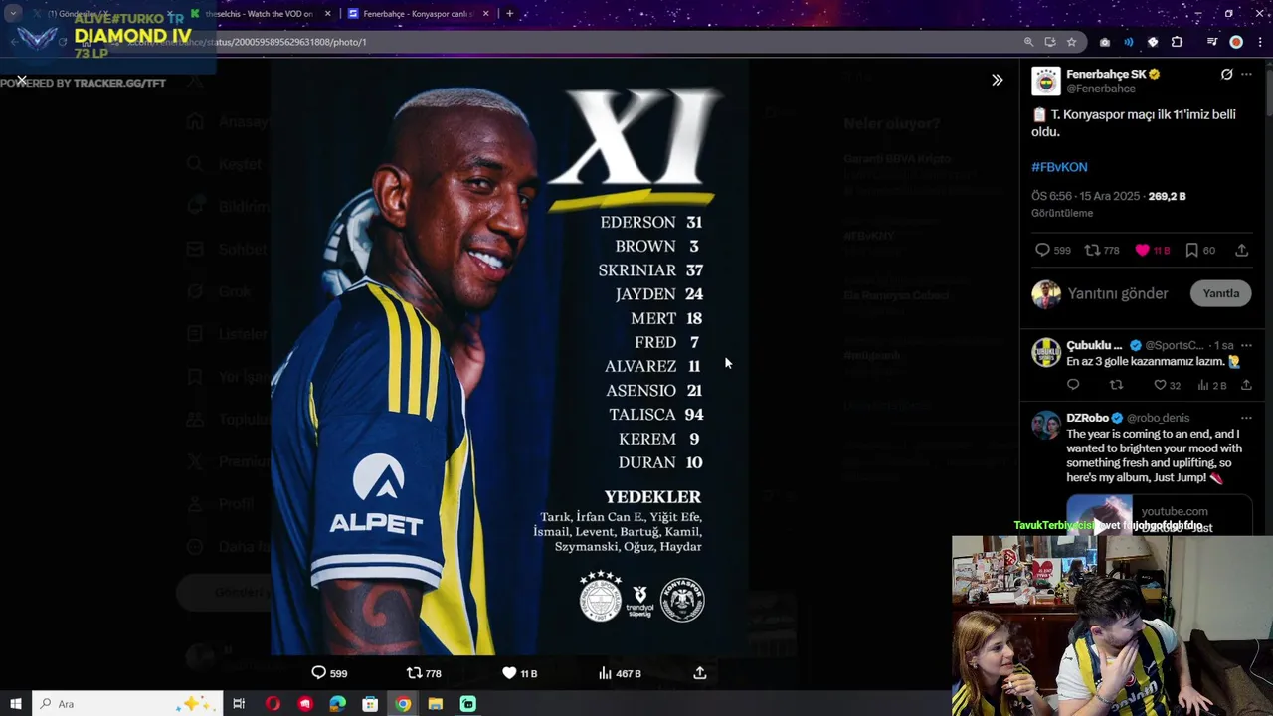Select the 'SKRINIAR 37' lineup text
Viewport: 1273px width, 716px height.
(x=650, y=270)
